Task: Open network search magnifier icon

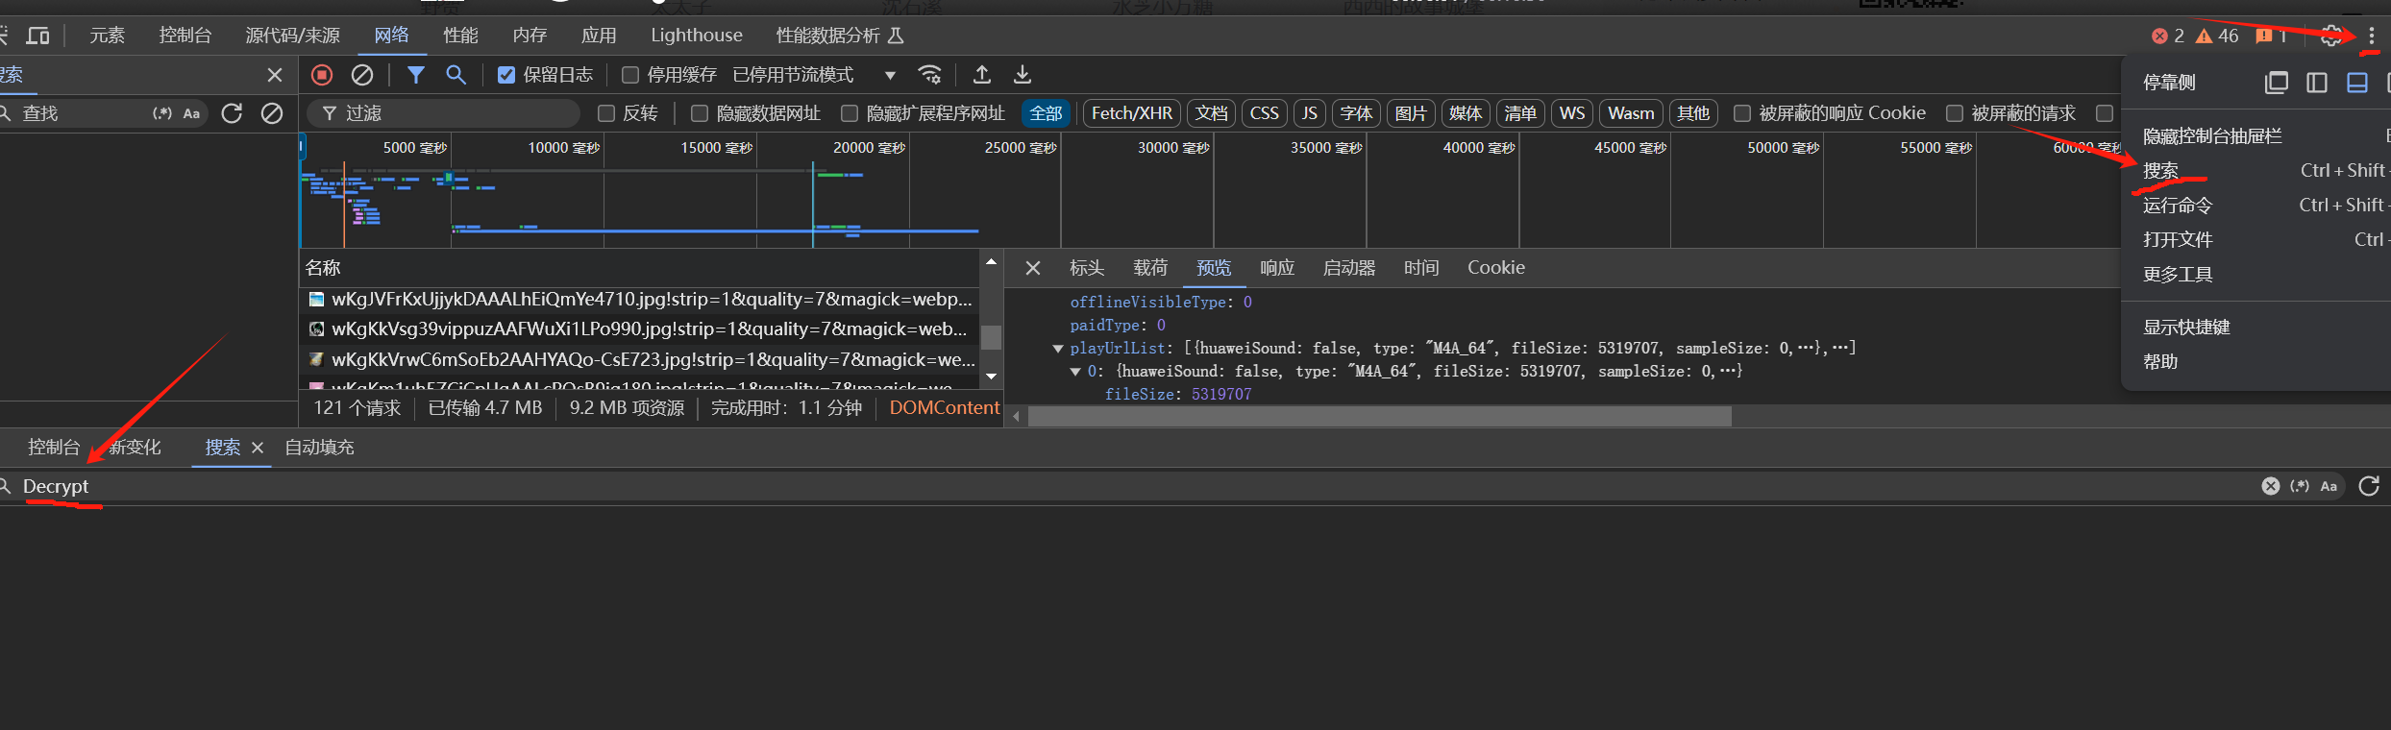Action: [x=456, y=75]
